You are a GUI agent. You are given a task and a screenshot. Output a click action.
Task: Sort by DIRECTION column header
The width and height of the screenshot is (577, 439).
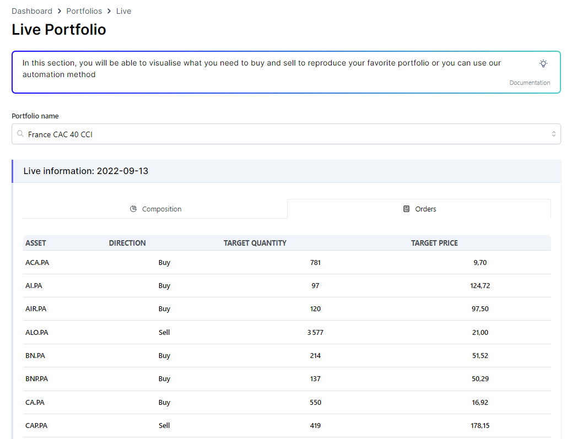tap(127, 243)
